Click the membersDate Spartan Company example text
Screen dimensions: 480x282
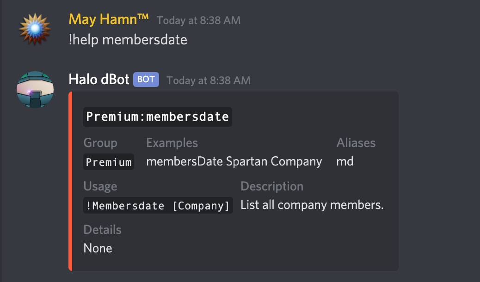click(234, 161)
